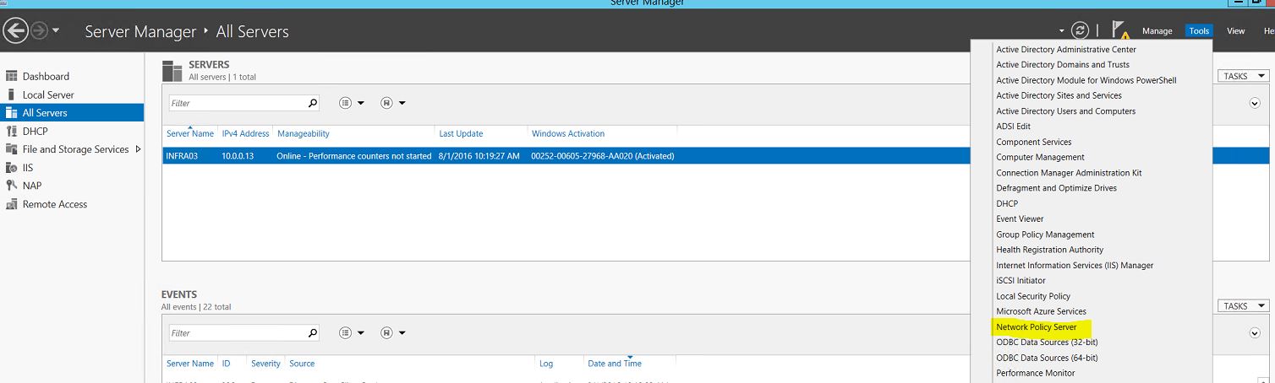Image resolution: width=1275 pixels, height=383 pixels.
Task: Open the NAP sidebar icon
Action: 12,186
